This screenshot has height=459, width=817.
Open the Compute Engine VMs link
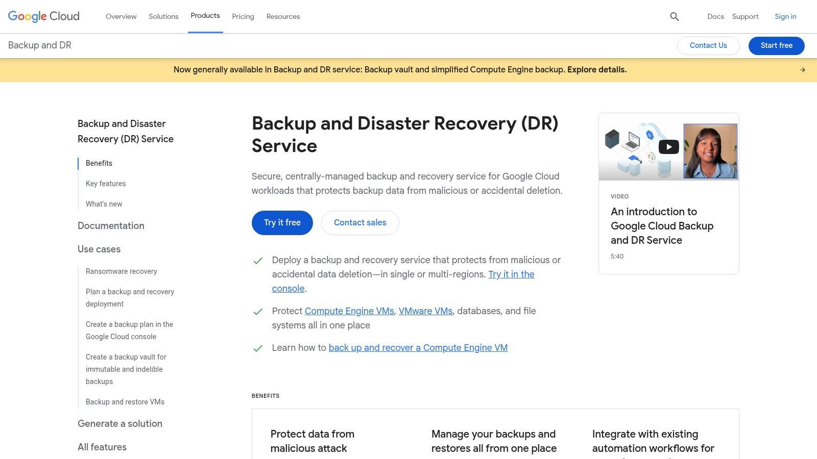(x=349, y=311)
